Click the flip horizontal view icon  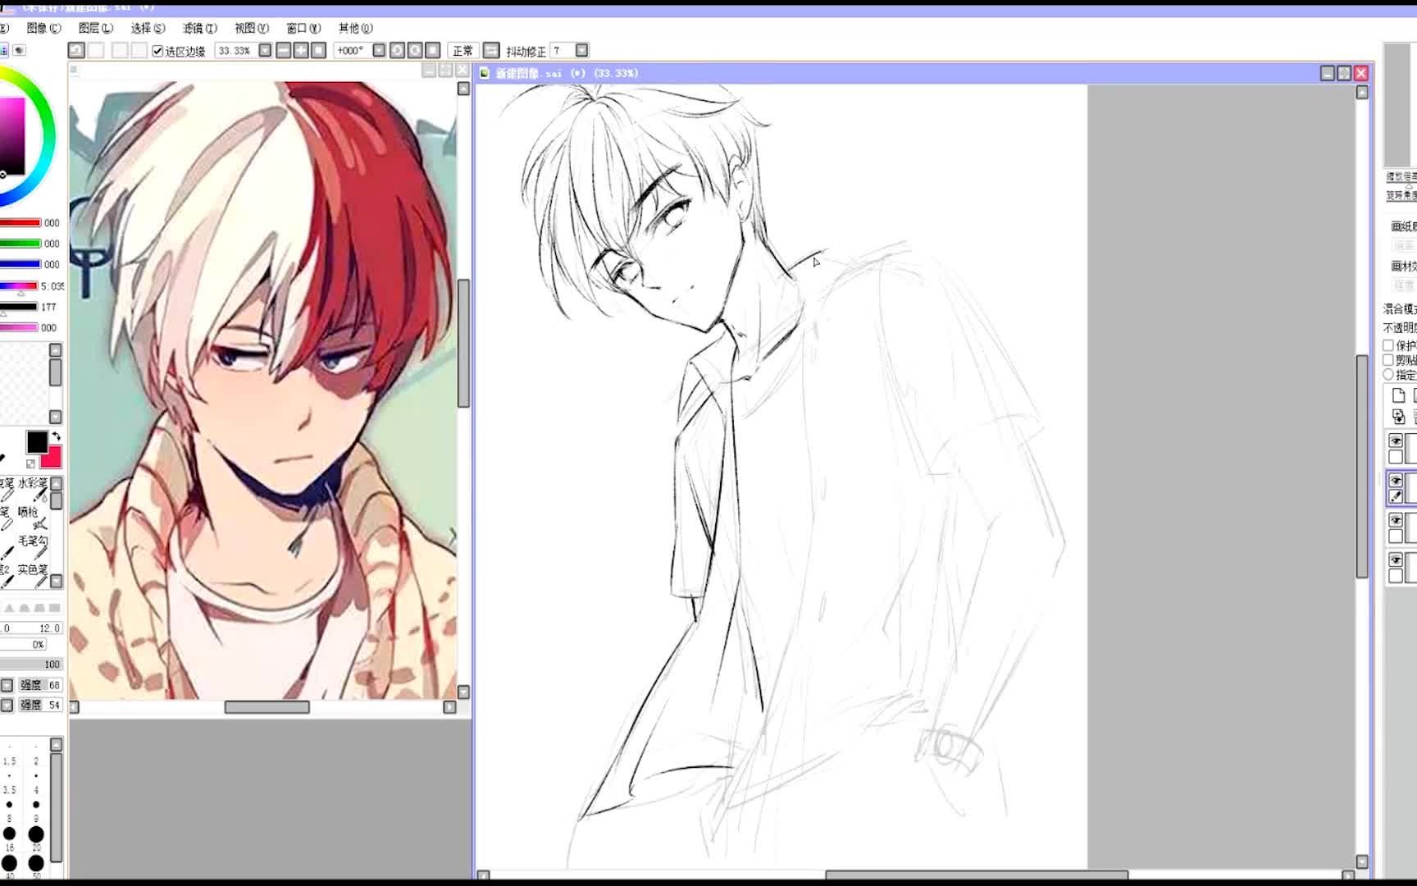[491, 51]
